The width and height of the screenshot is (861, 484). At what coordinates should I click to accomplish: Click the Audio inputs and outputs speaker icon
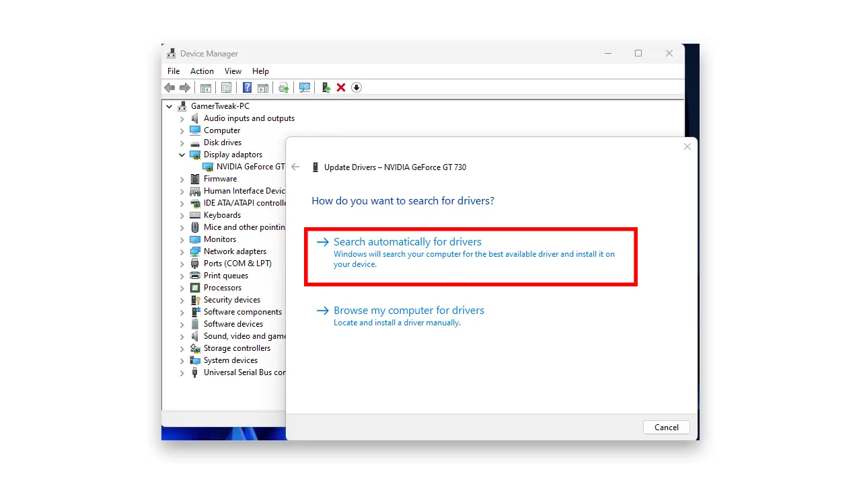tap(195, 118)
